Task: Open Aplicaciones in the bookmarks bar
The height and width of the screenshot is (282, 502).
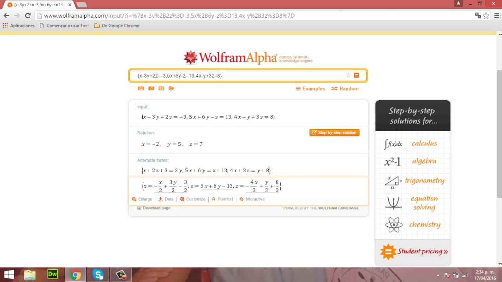Action: (18, 25)
